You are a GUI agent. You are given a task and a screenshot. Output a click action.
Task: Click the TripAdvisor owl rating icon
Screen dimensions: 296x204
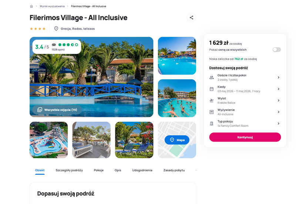pyautogui.click(x=54, y=45)
